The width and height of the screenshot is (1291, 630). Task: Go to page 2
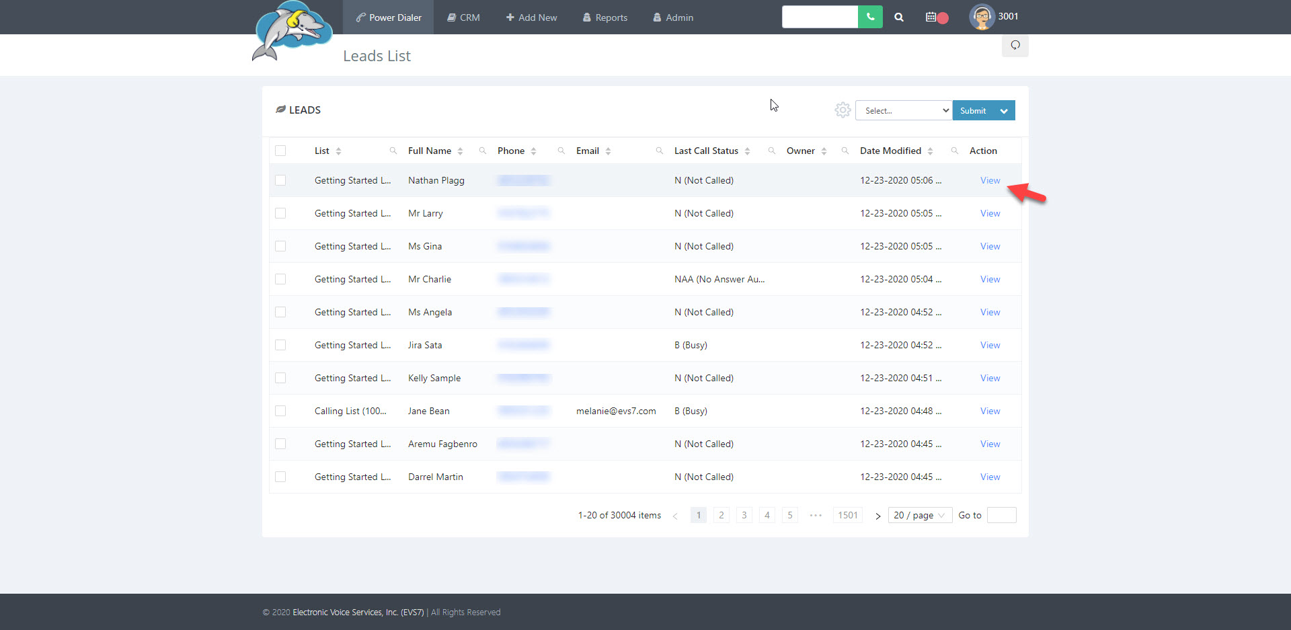click(721, 515)
